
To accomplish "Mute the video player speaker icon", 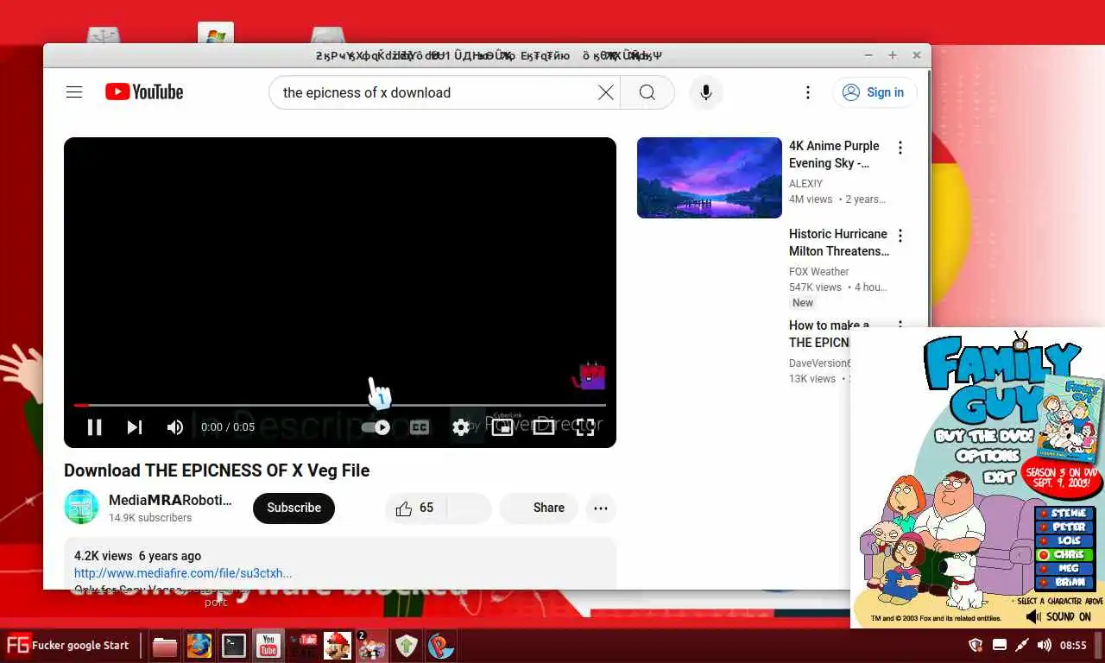I will [x=175, y=427].
